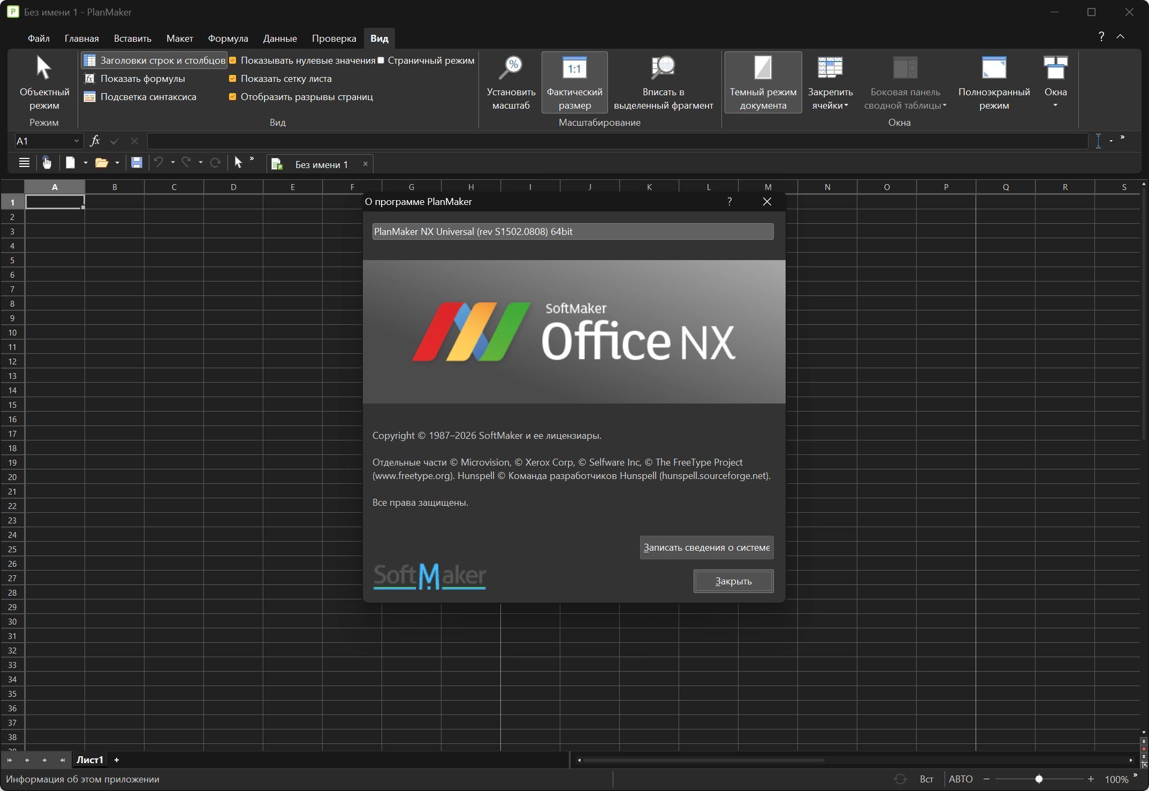The width and height of the screenshot is (1149, 791).
Task: Click the SoftMaker logo link
Action: (x=429, y=576)
